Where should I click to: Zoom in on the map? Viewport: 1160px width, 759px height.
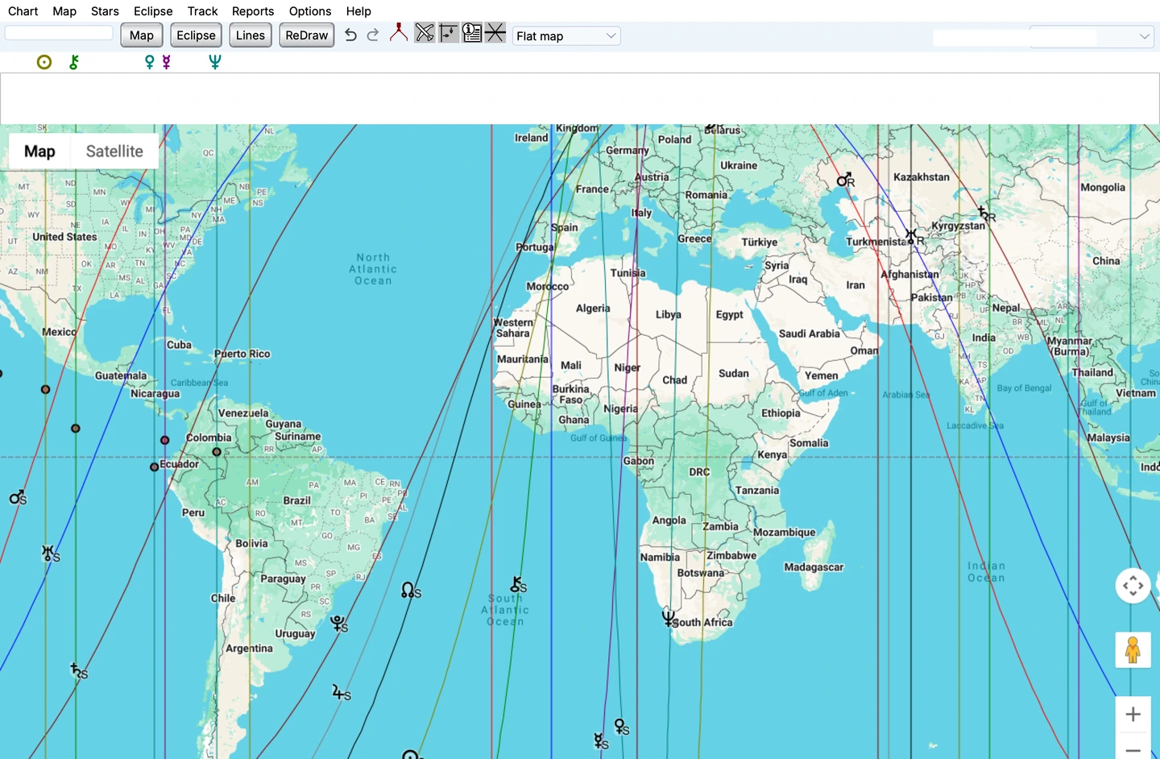(x=1133, y=715)
